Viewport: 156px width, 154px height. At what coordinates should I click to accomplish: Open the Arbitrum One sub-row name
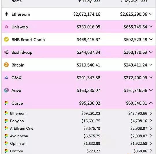(22, 128)
